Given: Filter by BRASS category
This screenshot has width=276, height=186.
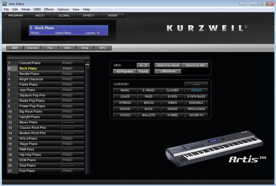Looking at the screenshot, I should (x=149, y=103).
